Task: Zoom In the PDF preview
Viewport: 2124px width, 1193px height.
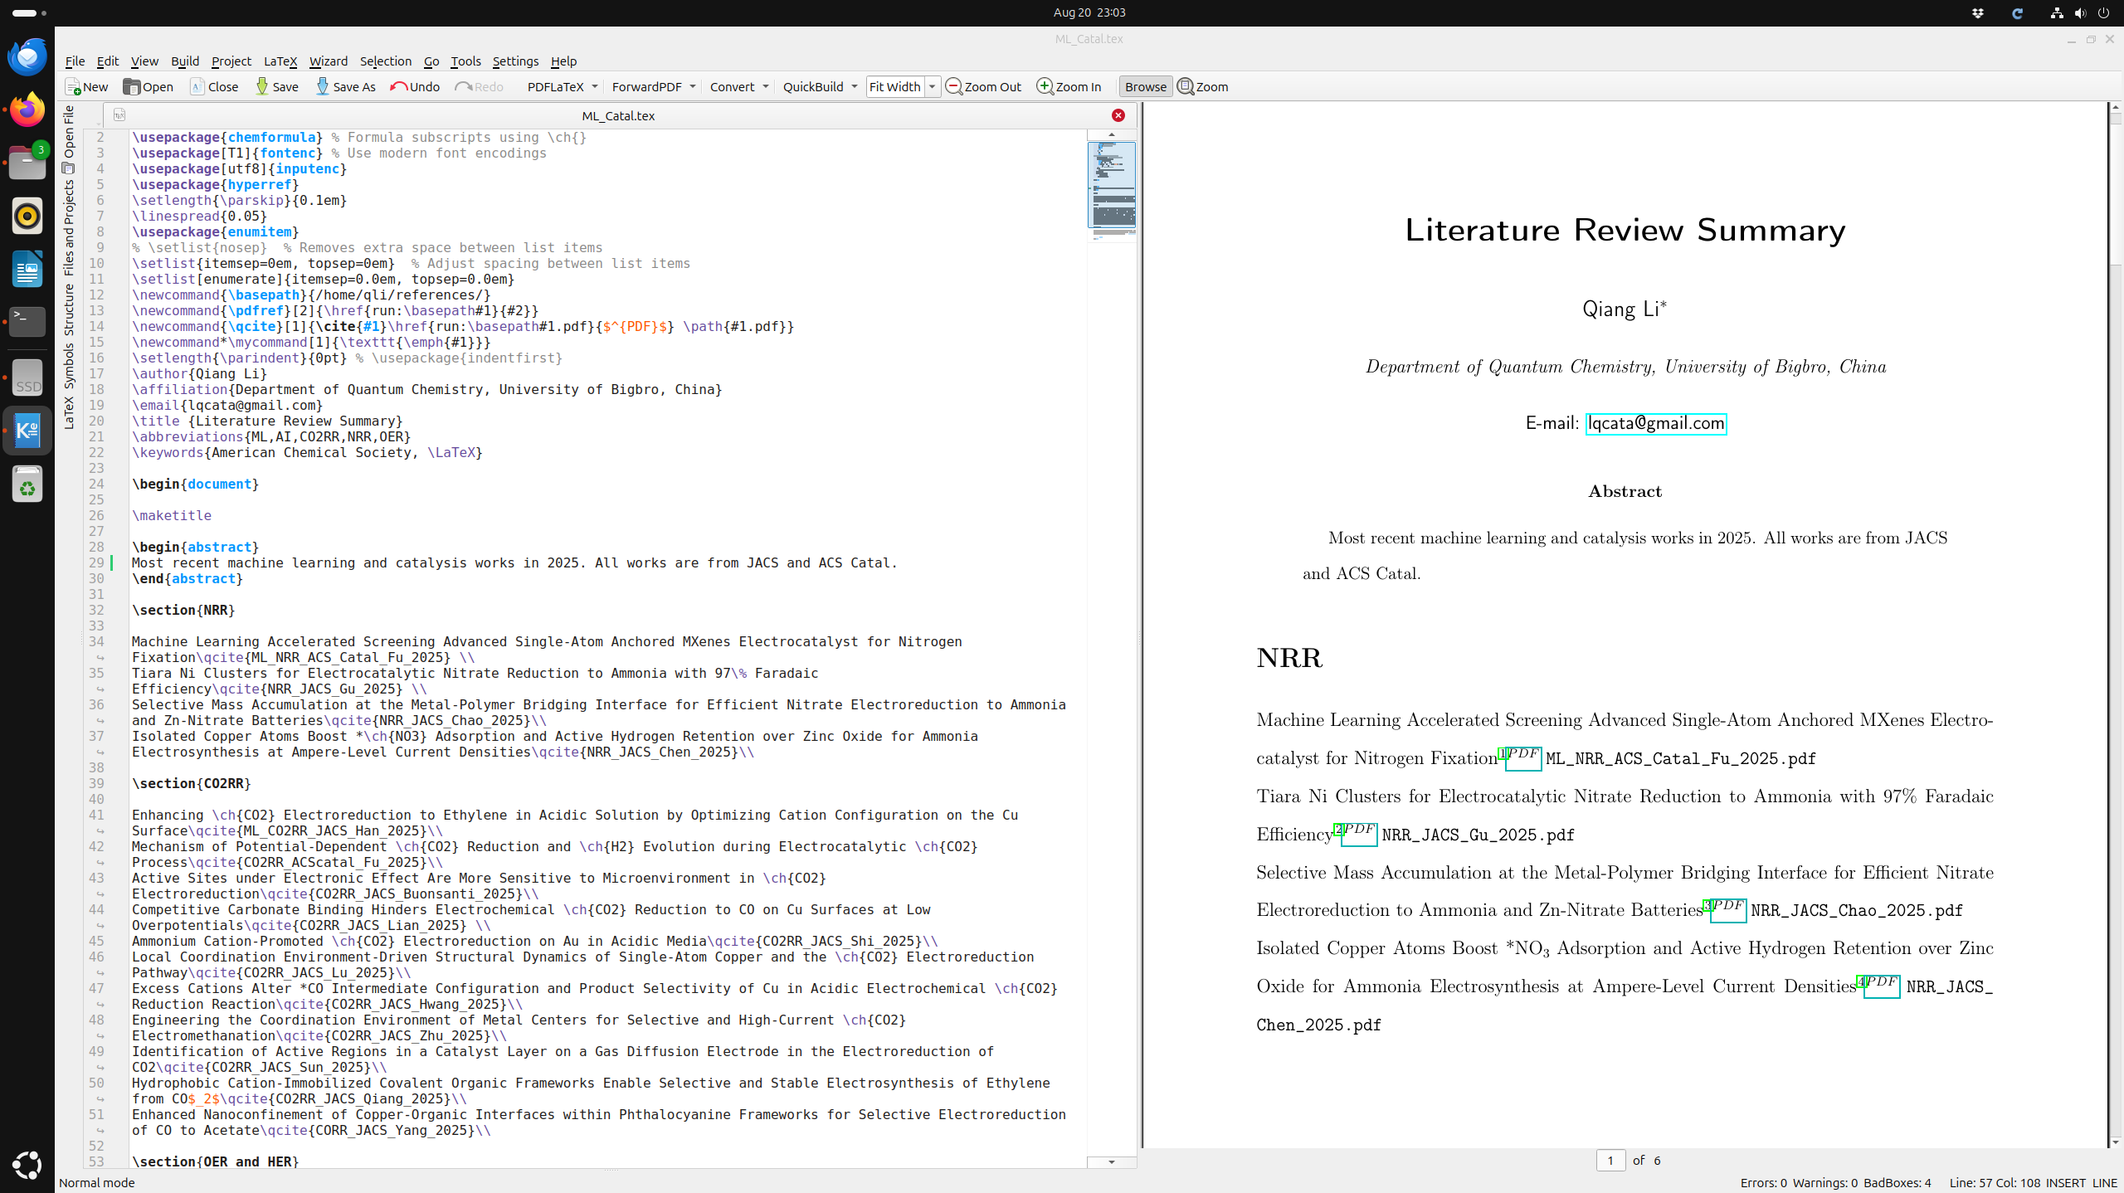Action: [x=1069, y=86]
